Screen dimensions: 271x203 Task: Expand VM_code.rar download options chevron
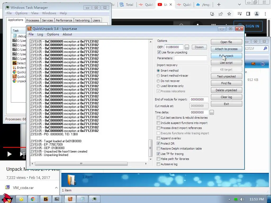56,188
